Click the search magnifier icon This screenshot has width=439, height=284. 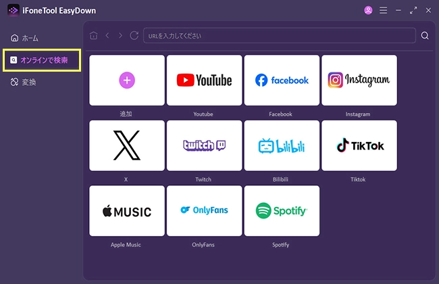pyautogui.click(x=425, y=36)
